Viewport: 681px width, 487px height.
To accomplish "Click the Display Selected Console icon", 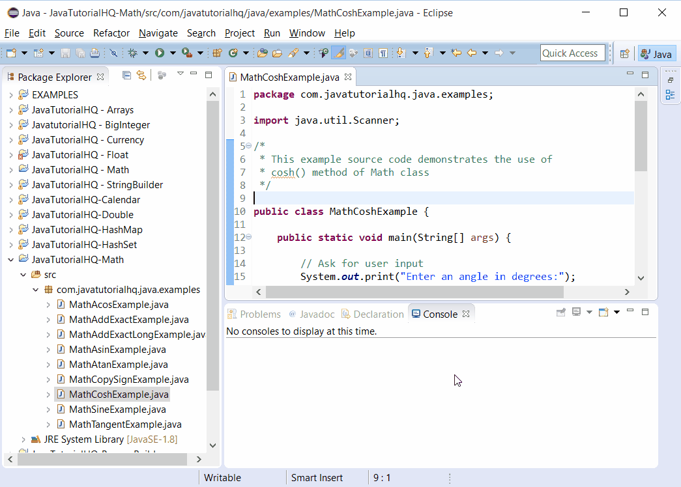I will 577,312.
